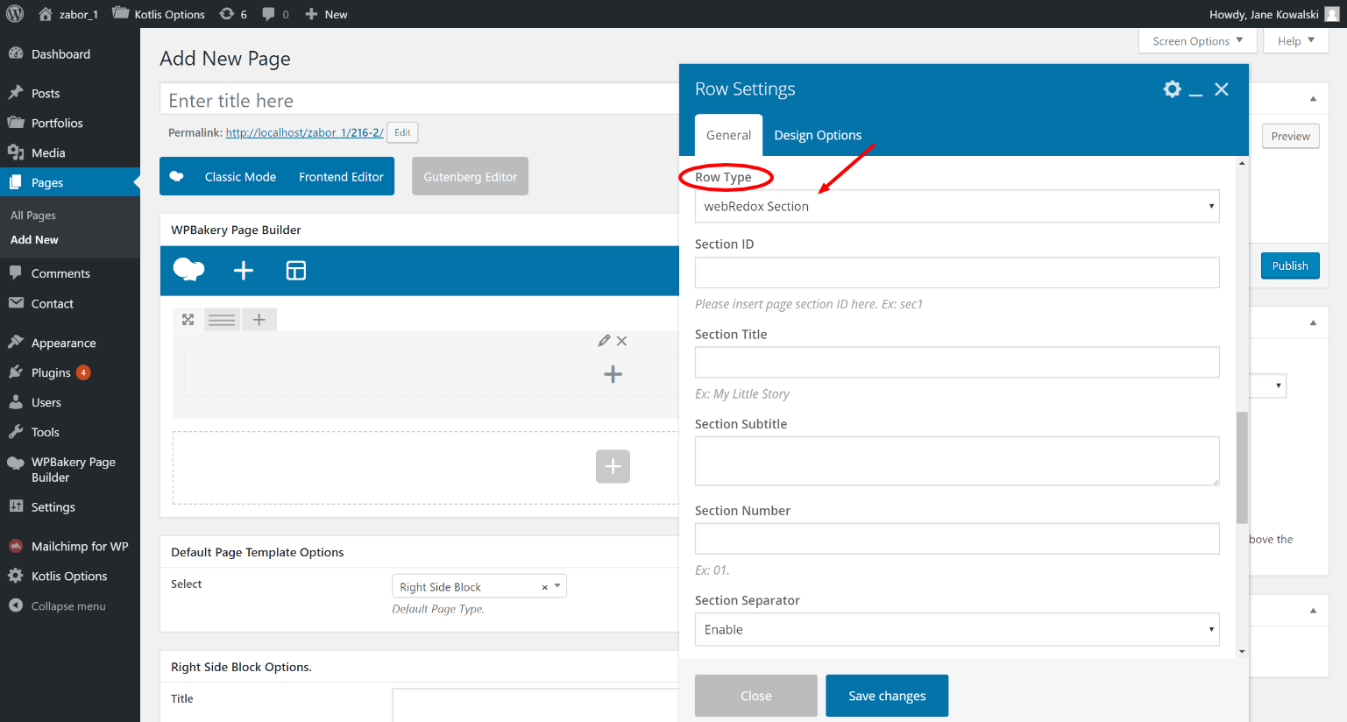Viewport: 1347px width, 722px height.
Task: Click Save changes button
Action: click(886, 696)
